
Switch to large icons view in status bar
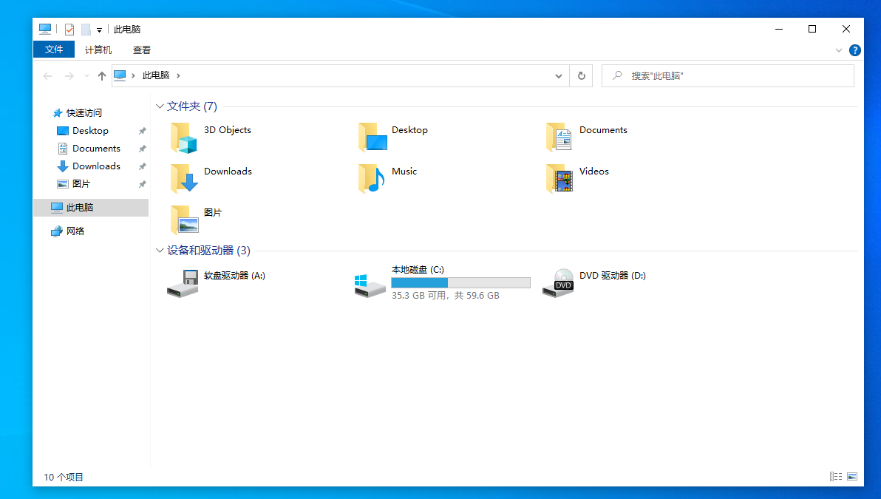click(x=852, y=477)
